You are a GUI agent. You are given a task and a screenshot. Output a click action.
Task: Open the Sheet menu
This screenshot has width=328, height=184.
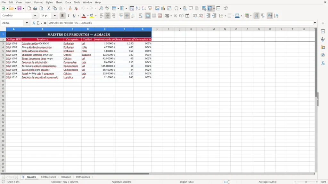click(x=59, y=2)
